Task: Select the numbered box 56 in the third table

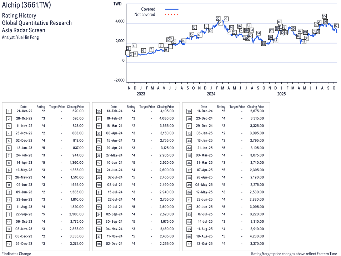Action: point(189,236)
